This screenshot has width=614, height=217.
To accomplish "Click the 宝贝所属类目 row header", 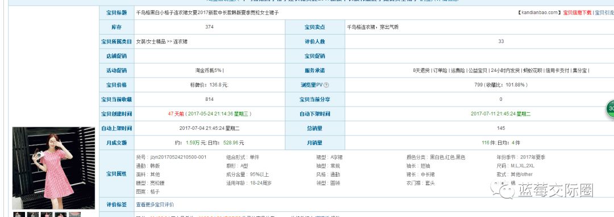I will [117, 42].
